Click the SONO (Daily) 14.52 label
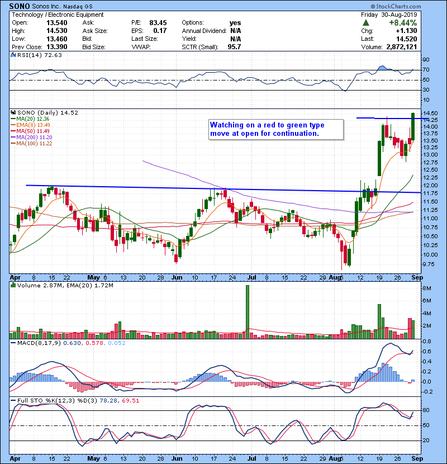 coord(47,112)
